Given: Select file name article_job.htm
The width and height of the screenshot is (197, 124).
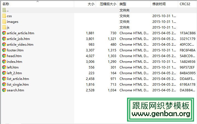Looking at the screenshot, I should [x=18, y=39].
